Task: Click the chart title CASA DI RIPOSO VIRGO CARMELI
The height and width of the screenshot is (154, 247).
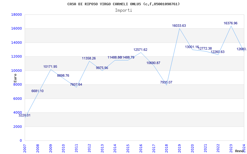Action: tap(124, 4)
